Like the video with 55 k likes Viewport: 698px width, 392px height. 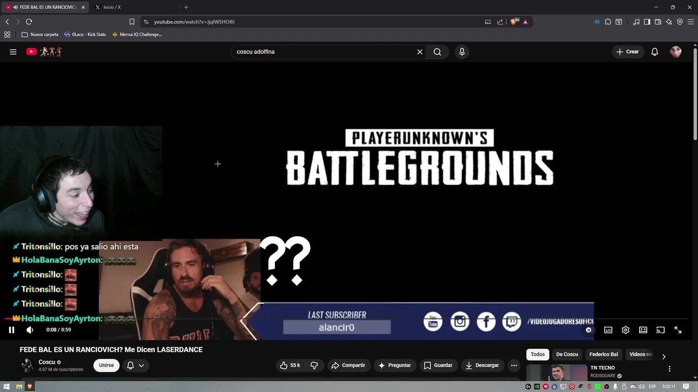pyautogui.click(x=291, y=365)
